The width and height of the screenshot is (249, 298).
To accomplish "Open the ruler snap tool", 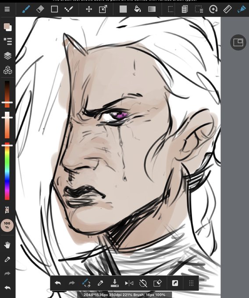I will tap(228, 9).
